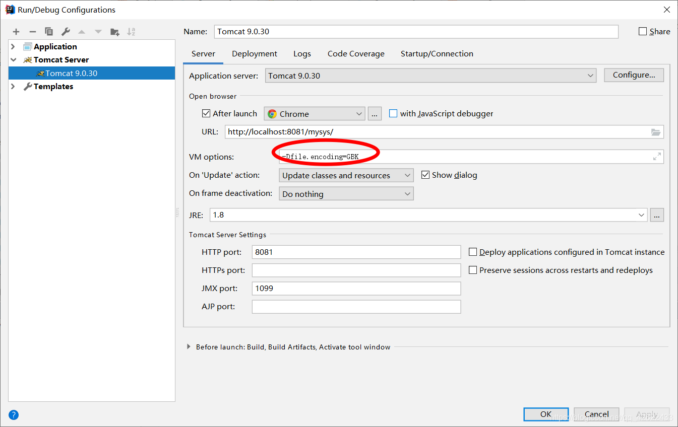Expand the Templates tree node
Viewport: 678px width, 427px height.
[14, 87]
